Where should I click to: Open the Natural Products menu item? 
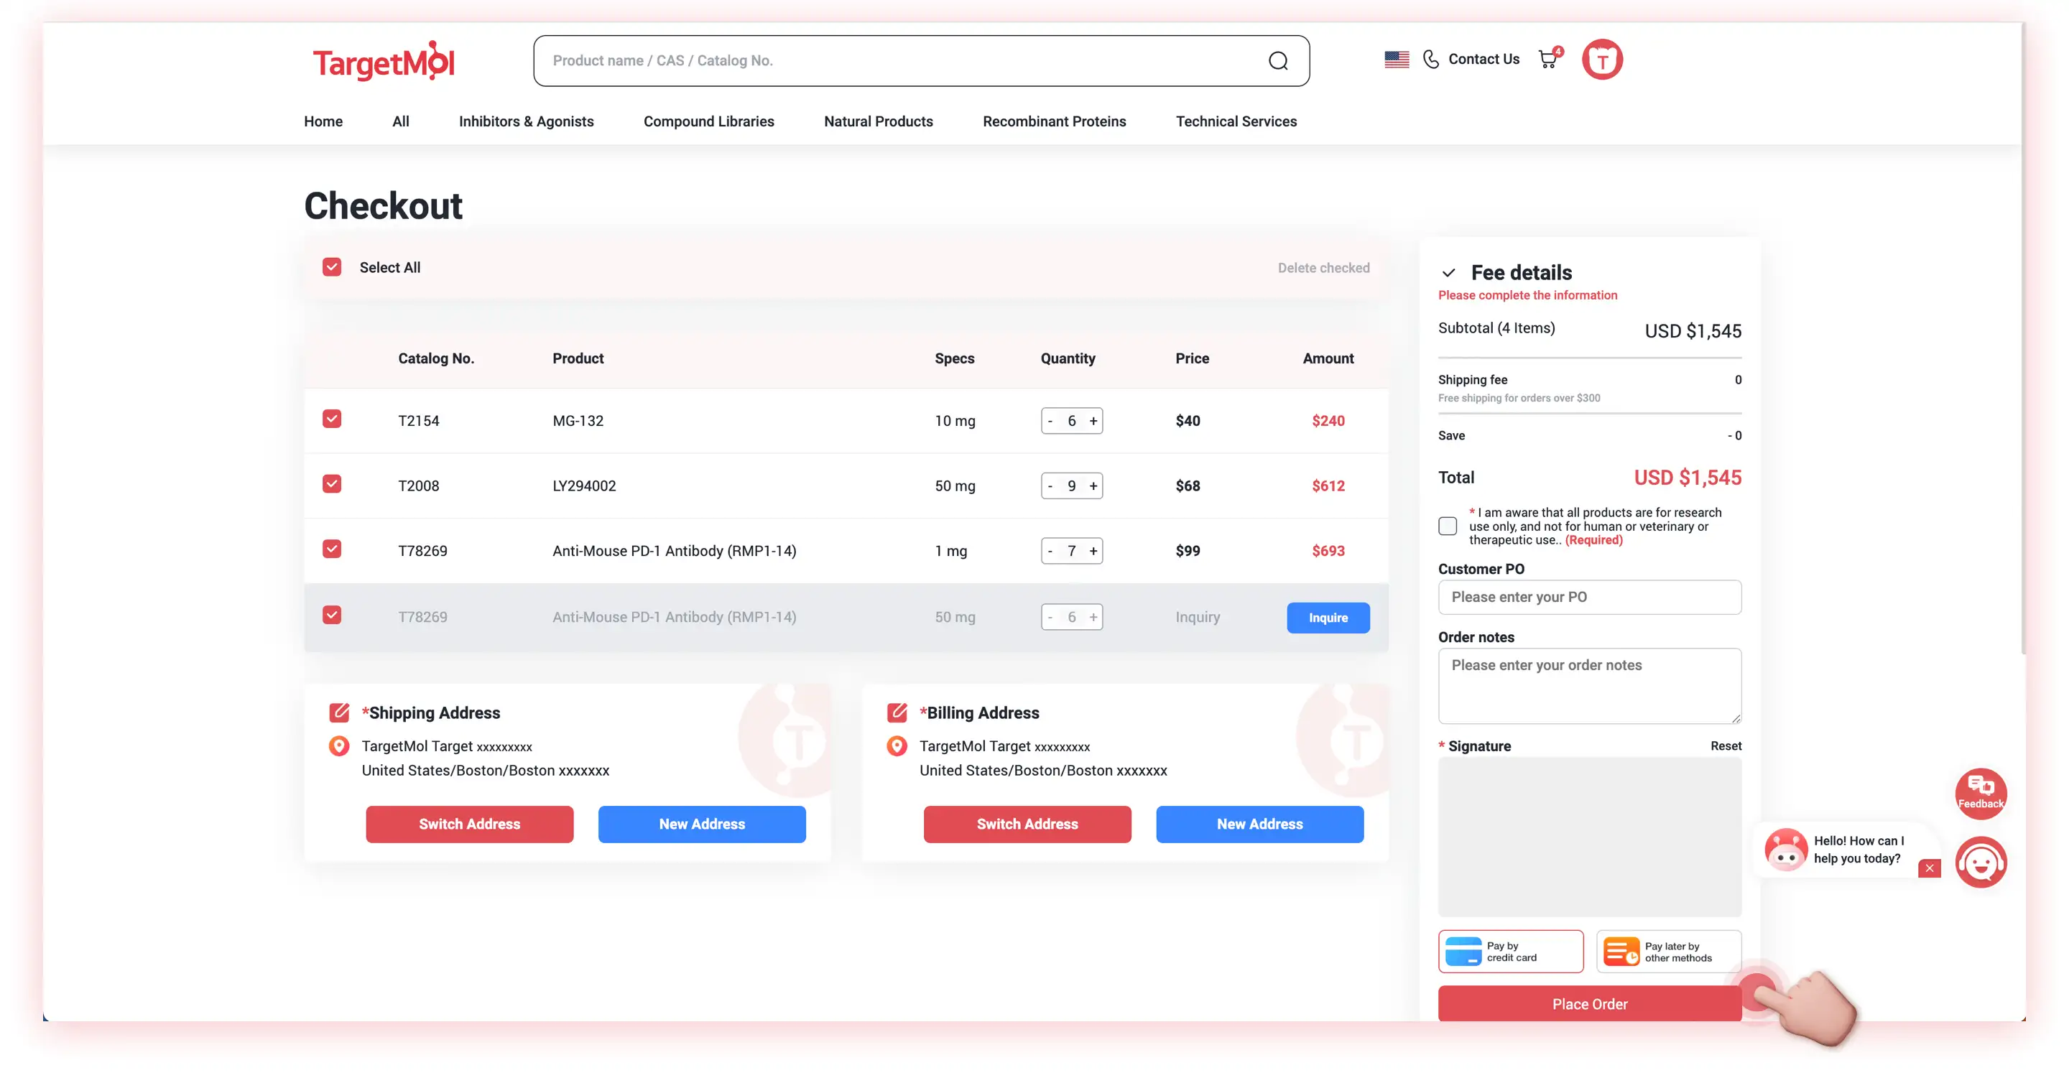(877, 122)
